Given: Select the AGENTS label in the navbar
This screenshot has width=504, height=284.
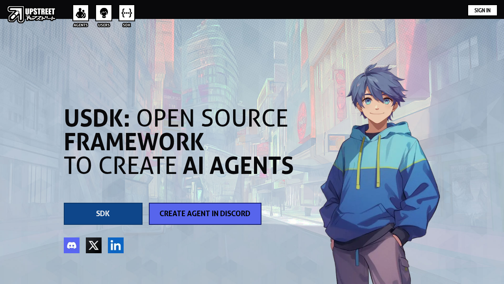Looking at the screenshot, I should click(80, 24).
